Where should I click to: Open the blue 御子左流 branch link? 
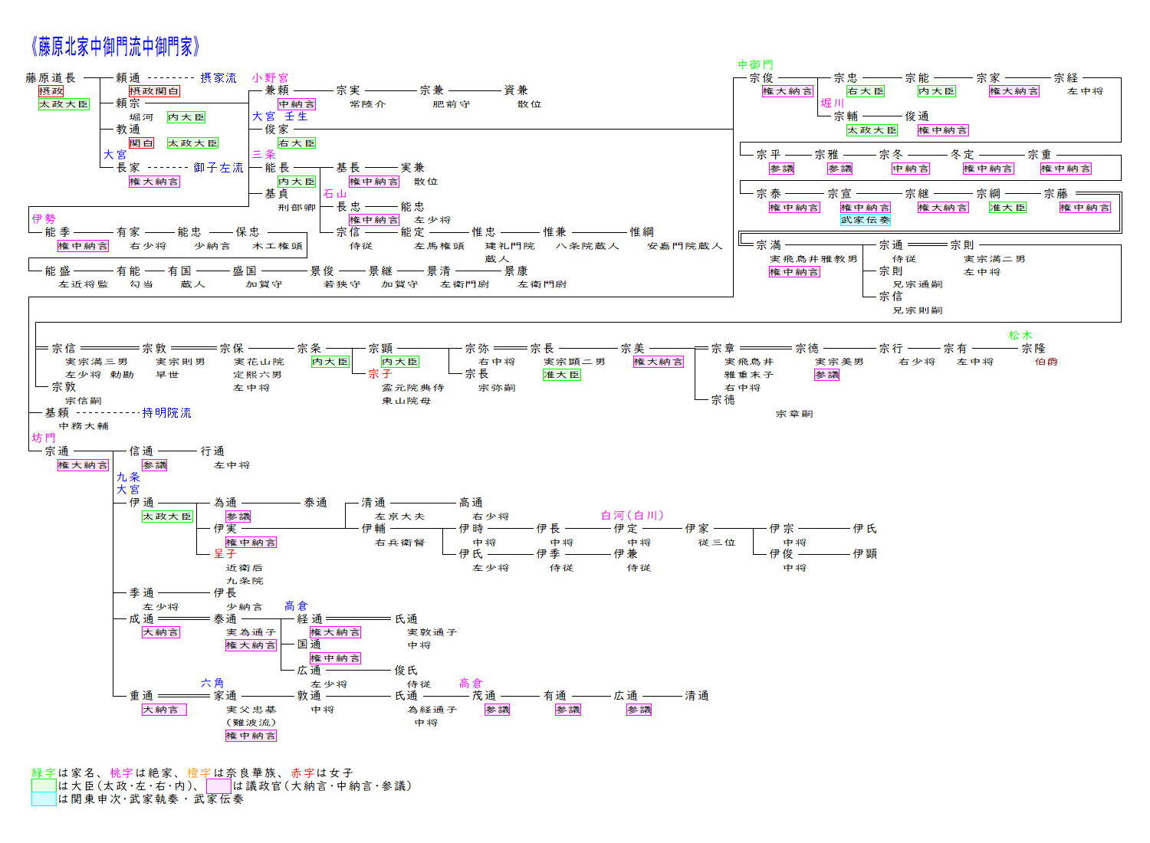point(218,167)
